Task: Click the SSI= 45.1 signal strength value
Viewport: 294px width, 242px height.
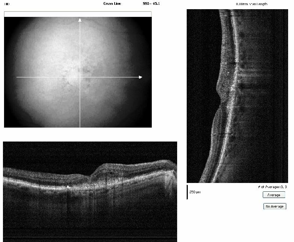Action: 151,4
